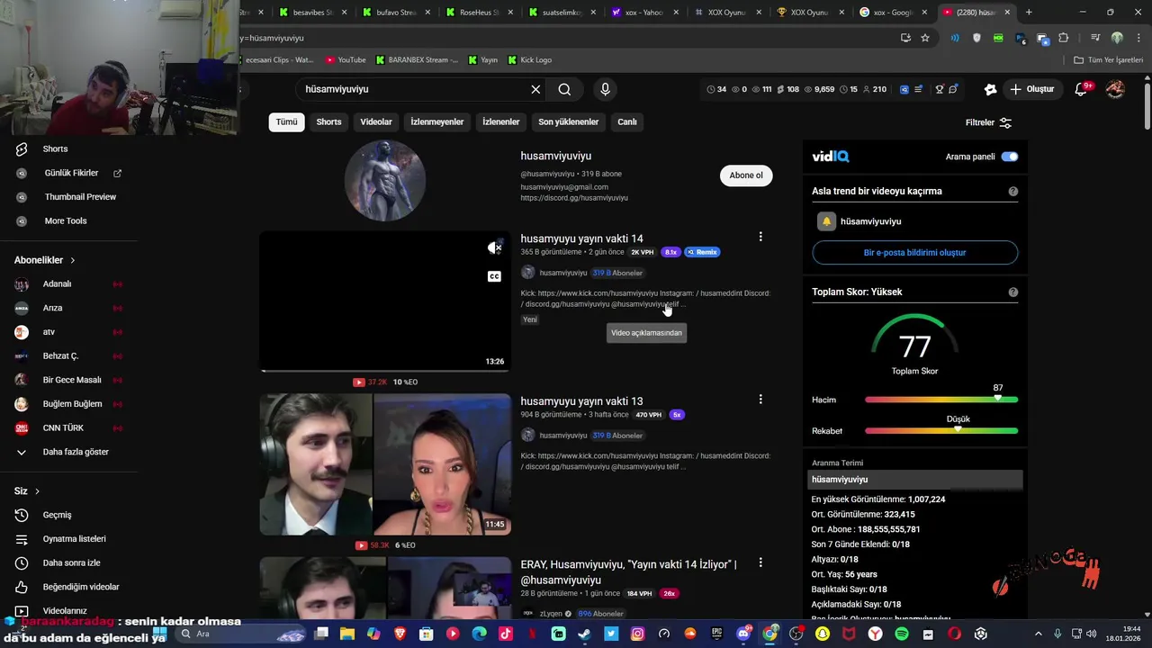Open options menu for 'yayın vakti 13'
This screenshot has height=648, width=1152.
click(x=760, y=400)
